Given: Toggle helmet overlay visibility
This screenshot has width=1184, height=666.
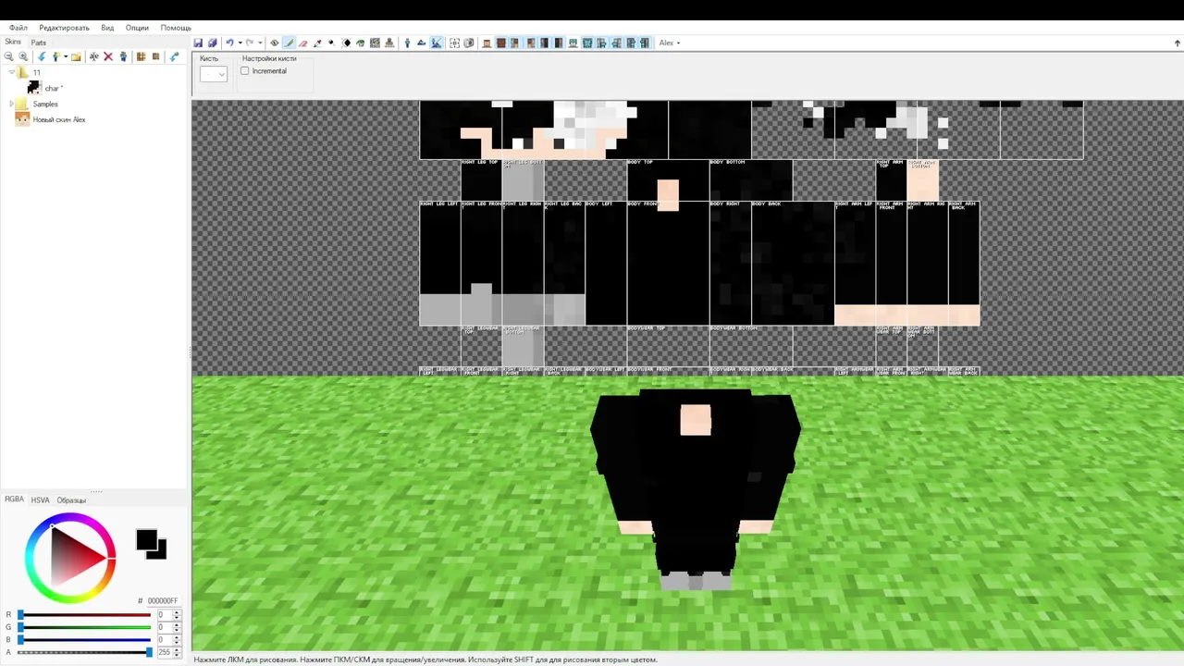Looking at the screenshot, I should tap(573, 43).
